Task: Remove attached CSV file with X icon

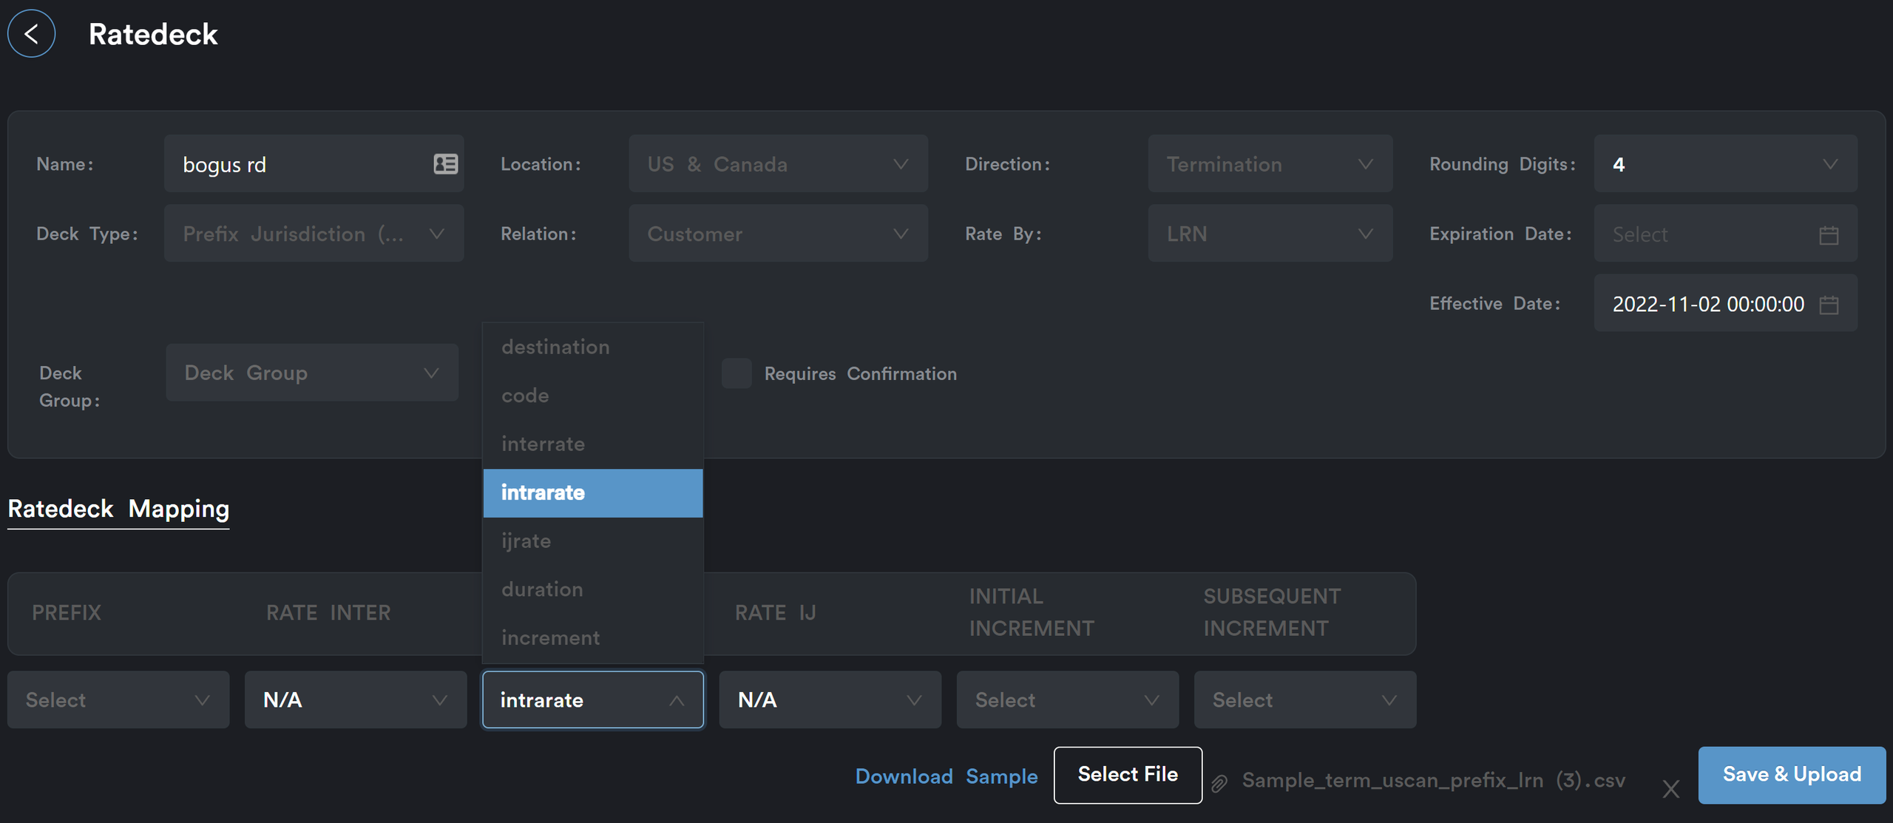Action: point(1670,789)
